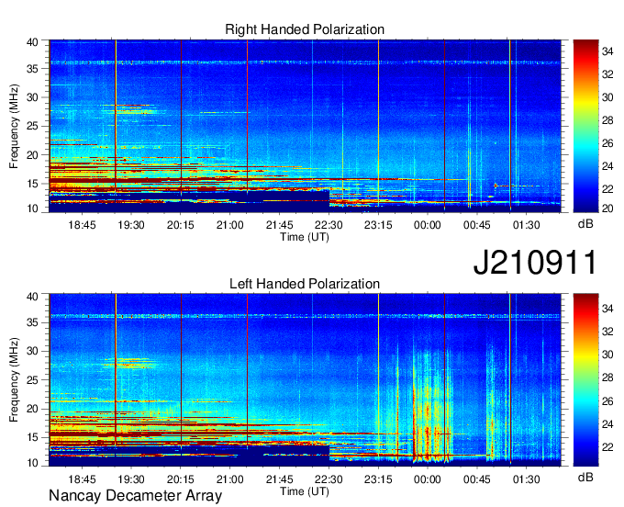Click the 24 dB tick on the Right Handed colorbar
The width and height of the screenshot is (624, 507).
pos(607,166)
